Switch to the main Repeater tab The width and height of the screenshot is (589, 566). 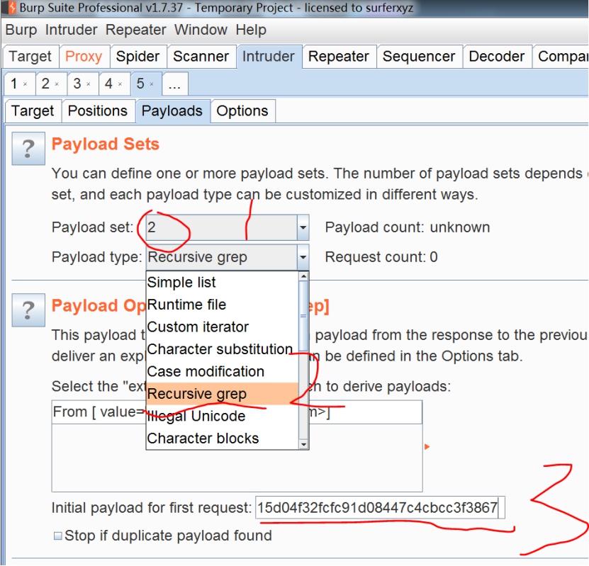pos(339,57)
